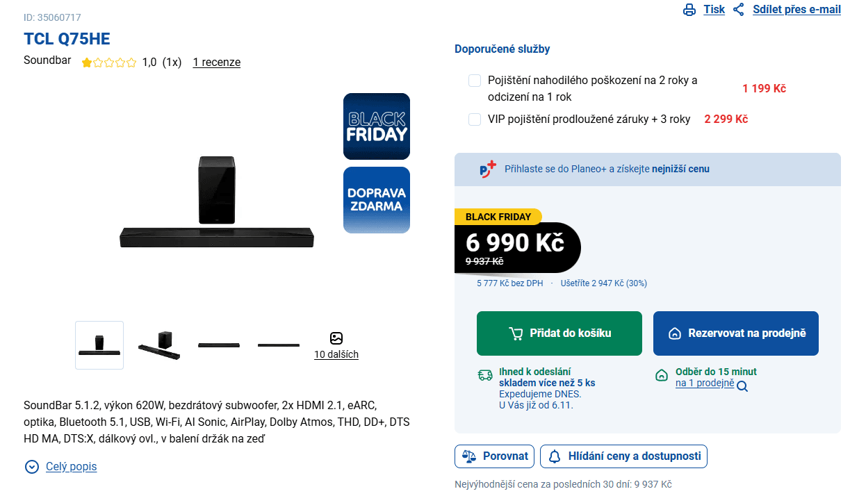Rate the product by clicking a star
This screenshot has height=496, width=850.
109,62
